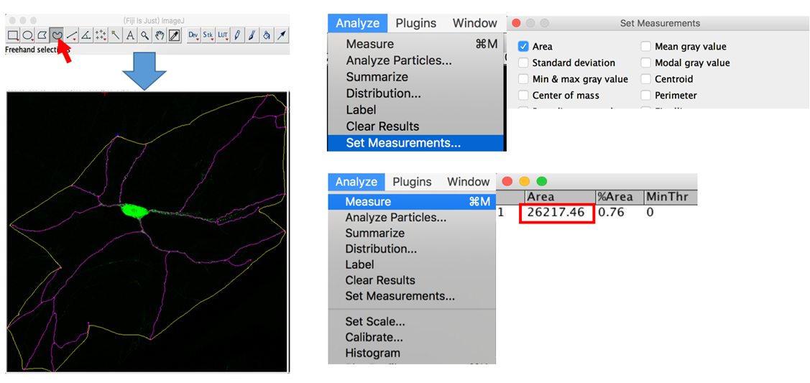Pick the Angle tool

tap(86, 34)
